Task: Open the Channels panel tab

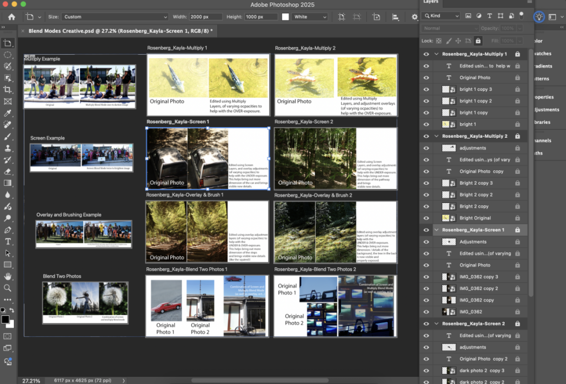Action: coord(543,141)
